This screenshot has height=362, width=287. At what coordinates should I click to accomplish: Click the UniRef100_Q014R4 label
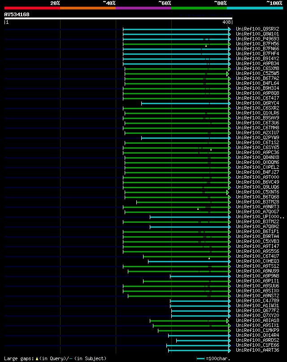click(x=257, y=335)
